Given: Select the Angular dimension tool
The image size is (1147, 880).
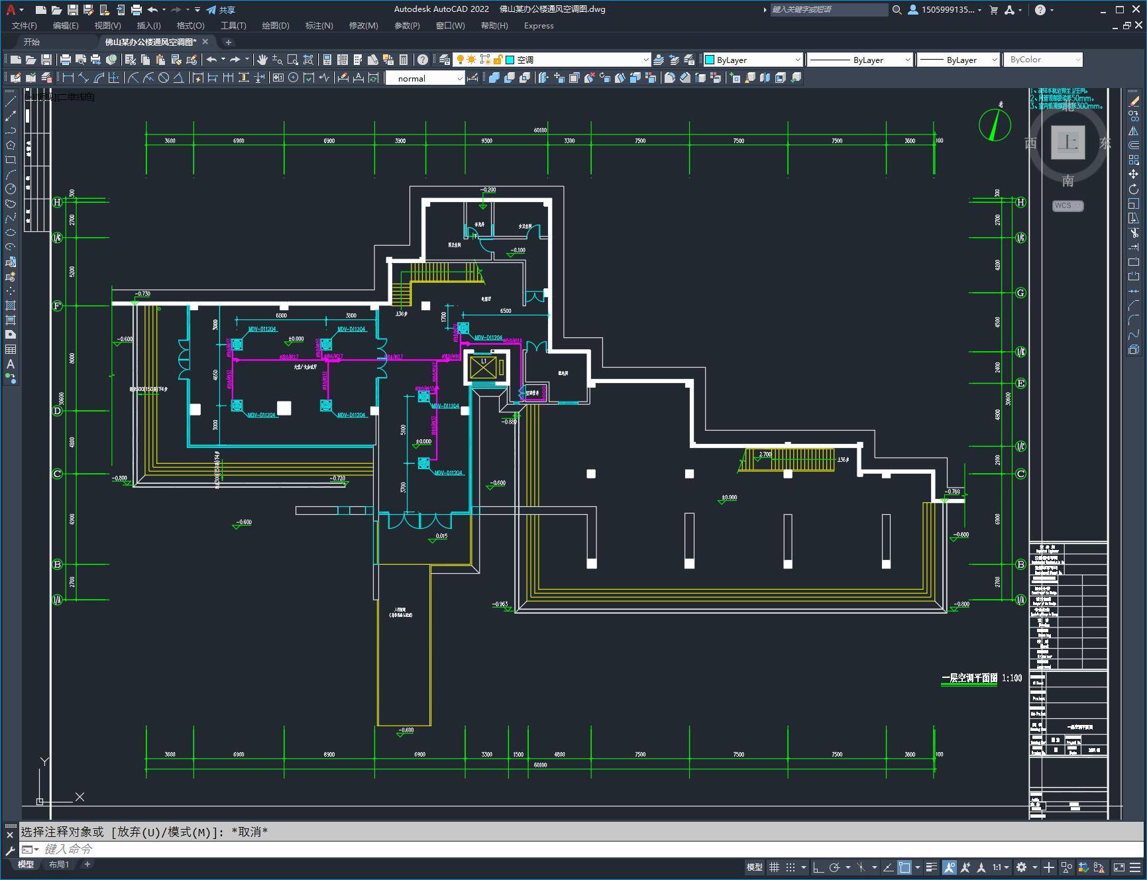Looking at the screenshot, I should (x=178, y=78).
